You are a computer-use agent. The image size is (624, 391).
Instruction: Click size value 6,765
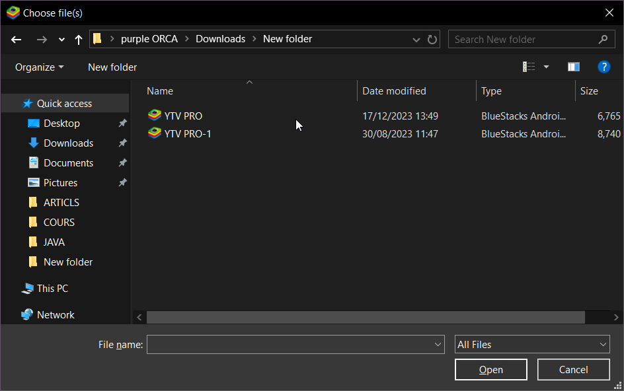coord(609,116)
